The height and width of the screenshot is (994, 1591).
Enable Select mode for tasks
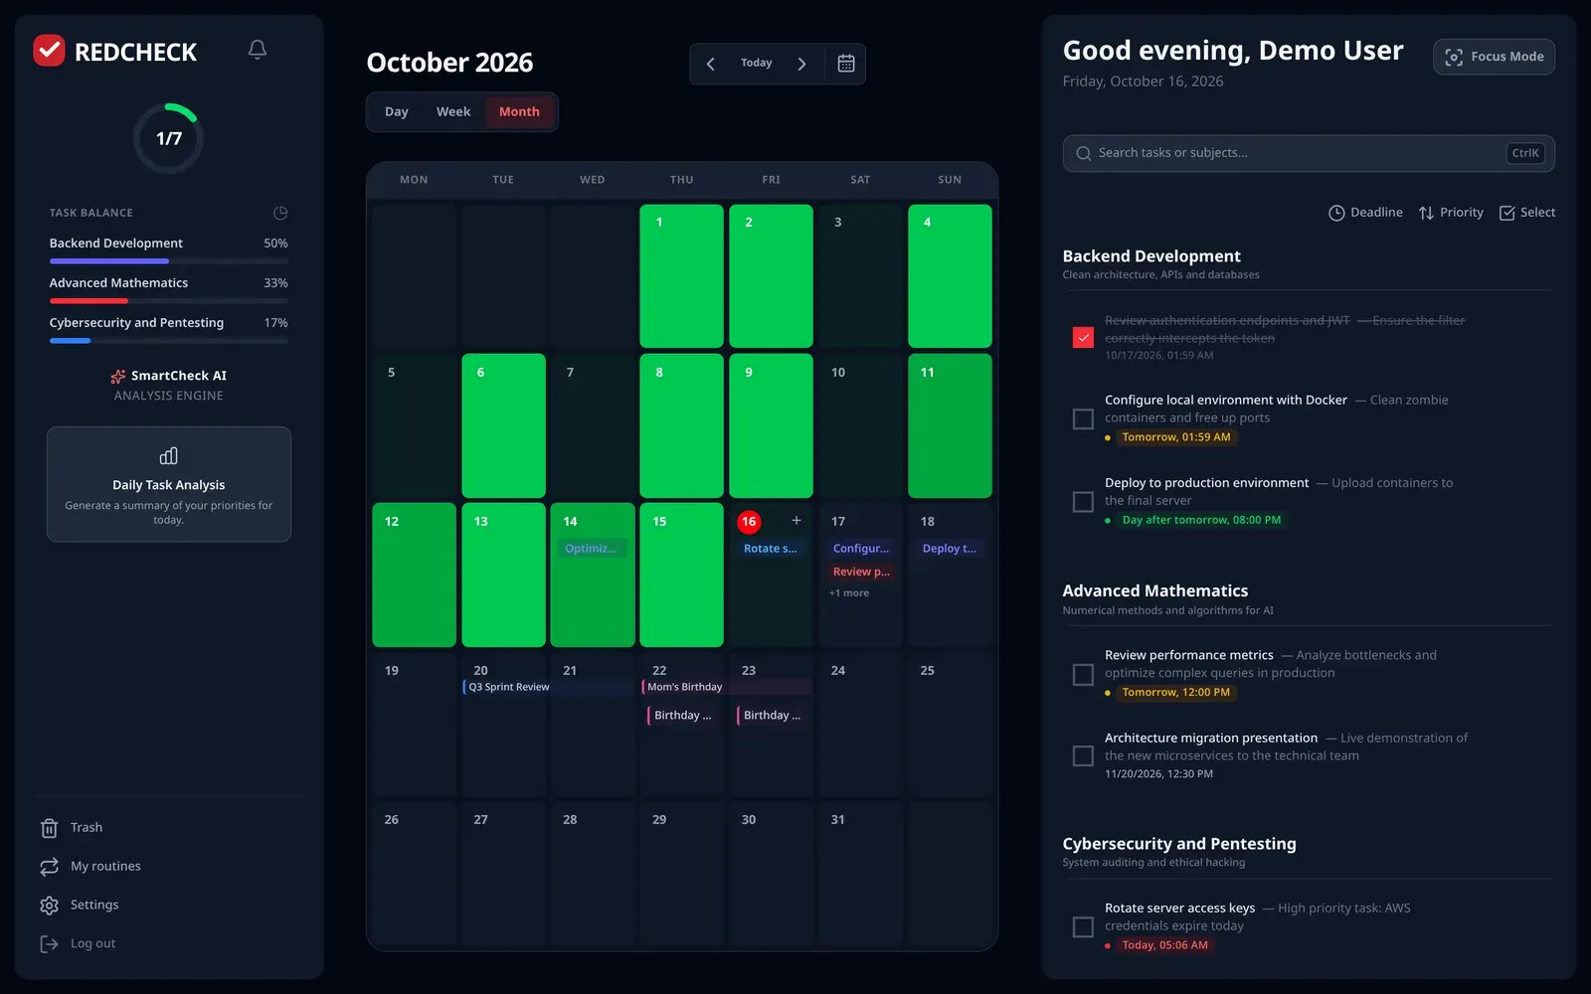[x=1527, y=213]
